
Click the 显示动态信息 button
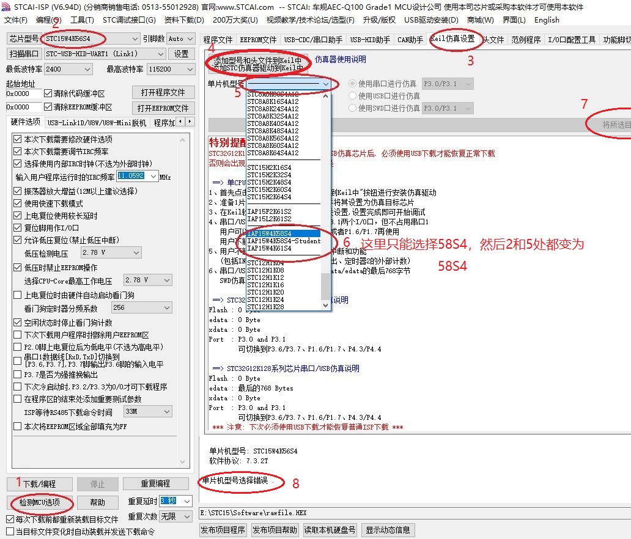tap(388, 530)
